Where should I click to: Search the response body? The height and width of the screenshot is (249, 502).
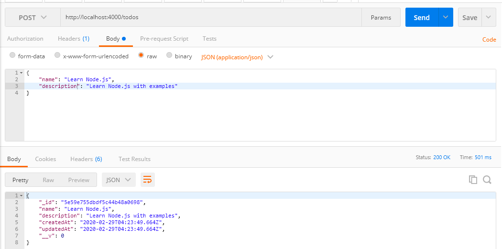[487, 180]
